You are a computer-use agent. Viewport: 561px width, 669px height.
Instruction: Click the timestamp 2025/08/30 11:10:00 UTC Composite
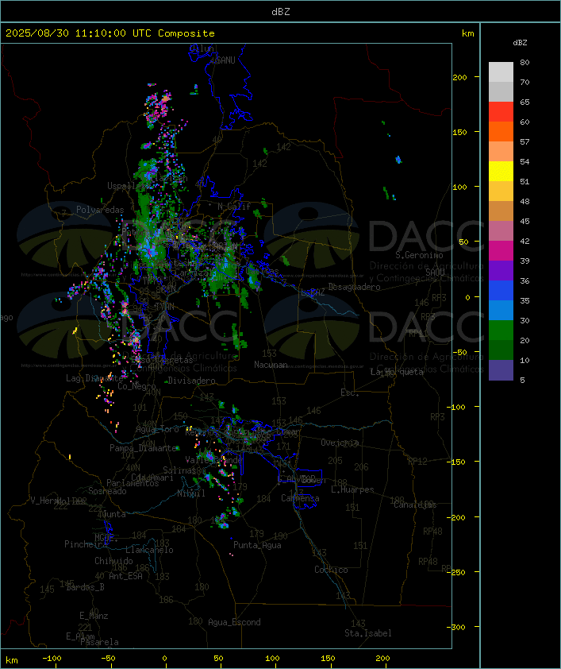pyautogui.click(x=110, y=33)
